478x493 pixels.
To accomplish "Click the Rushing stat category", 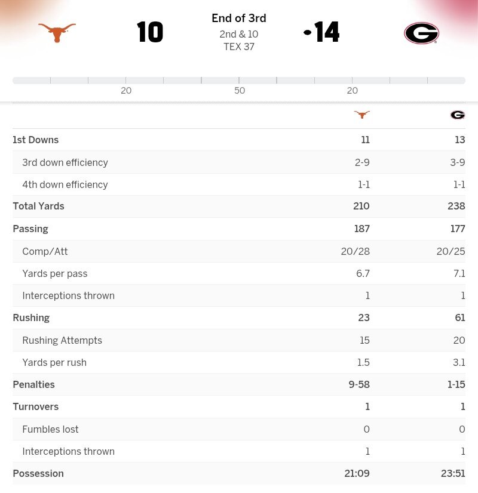I will (31, 318).
